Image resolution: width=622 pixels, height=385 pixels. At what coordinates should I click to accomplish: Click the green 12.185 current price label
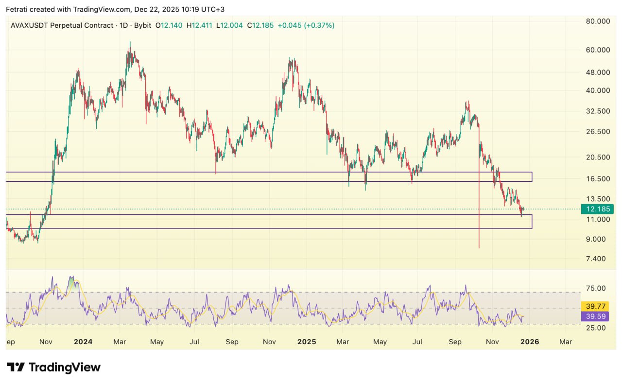[x=597, y=209]
